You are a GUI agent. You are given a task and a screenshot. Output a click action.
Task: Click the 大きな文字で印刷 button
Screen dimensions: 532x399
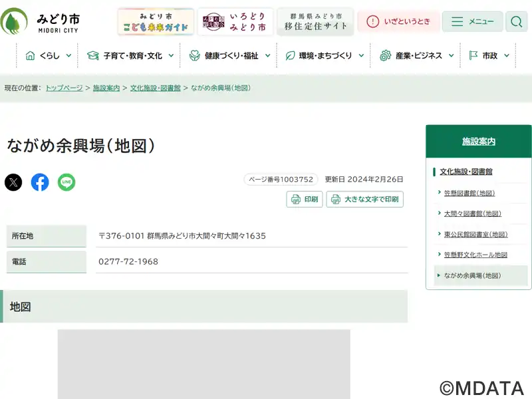tap(364, 199)
